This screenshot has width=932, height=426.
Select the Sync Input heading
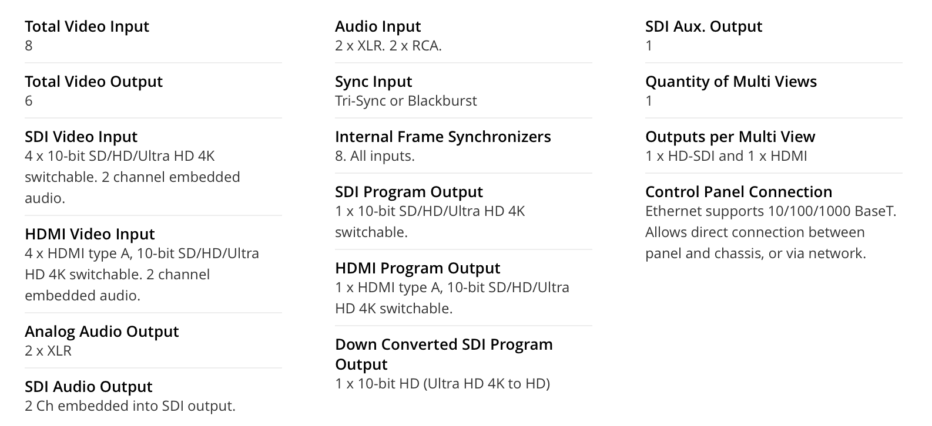374,82
